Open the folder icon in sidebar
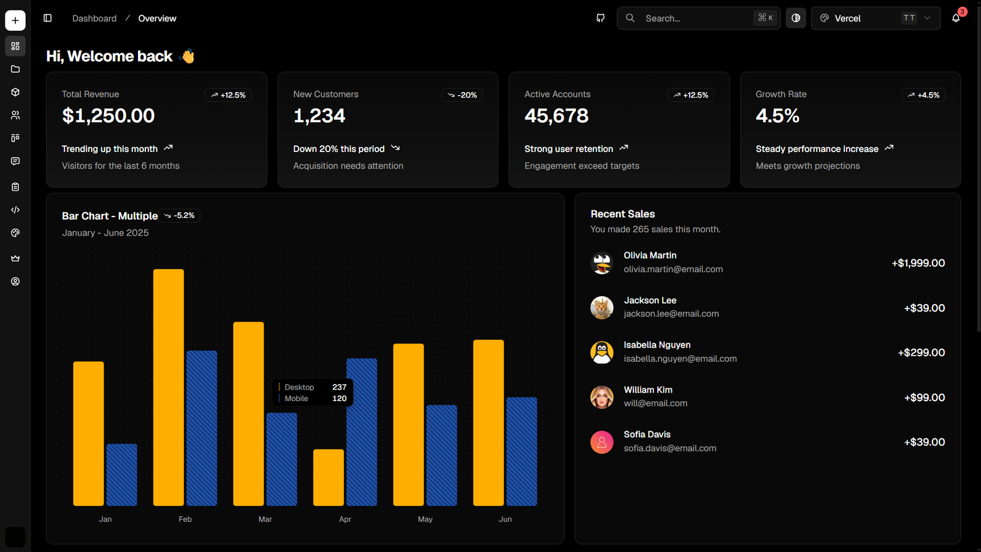 coord(15,69)
